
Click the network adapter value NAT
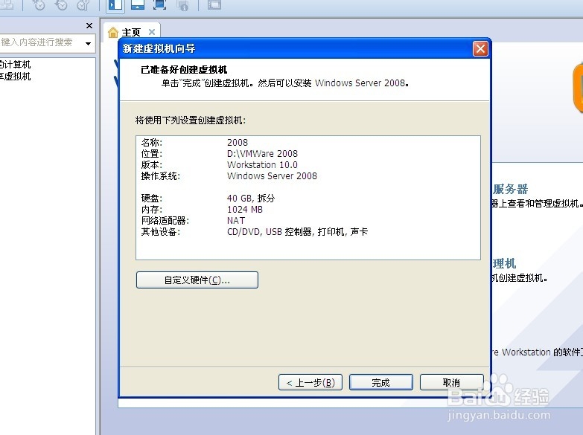tap(236, 221)
